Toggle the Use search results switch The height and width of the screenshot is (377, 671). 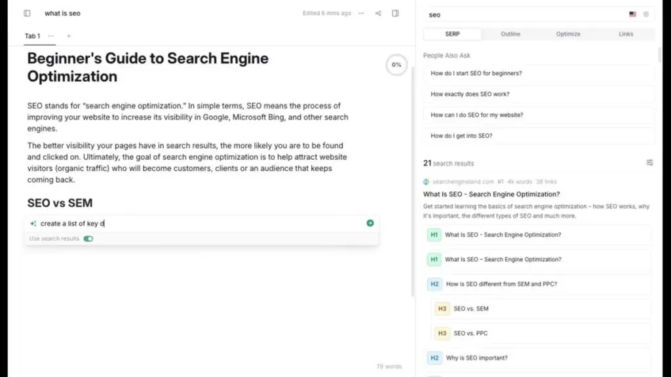click(x=88, y=239)
